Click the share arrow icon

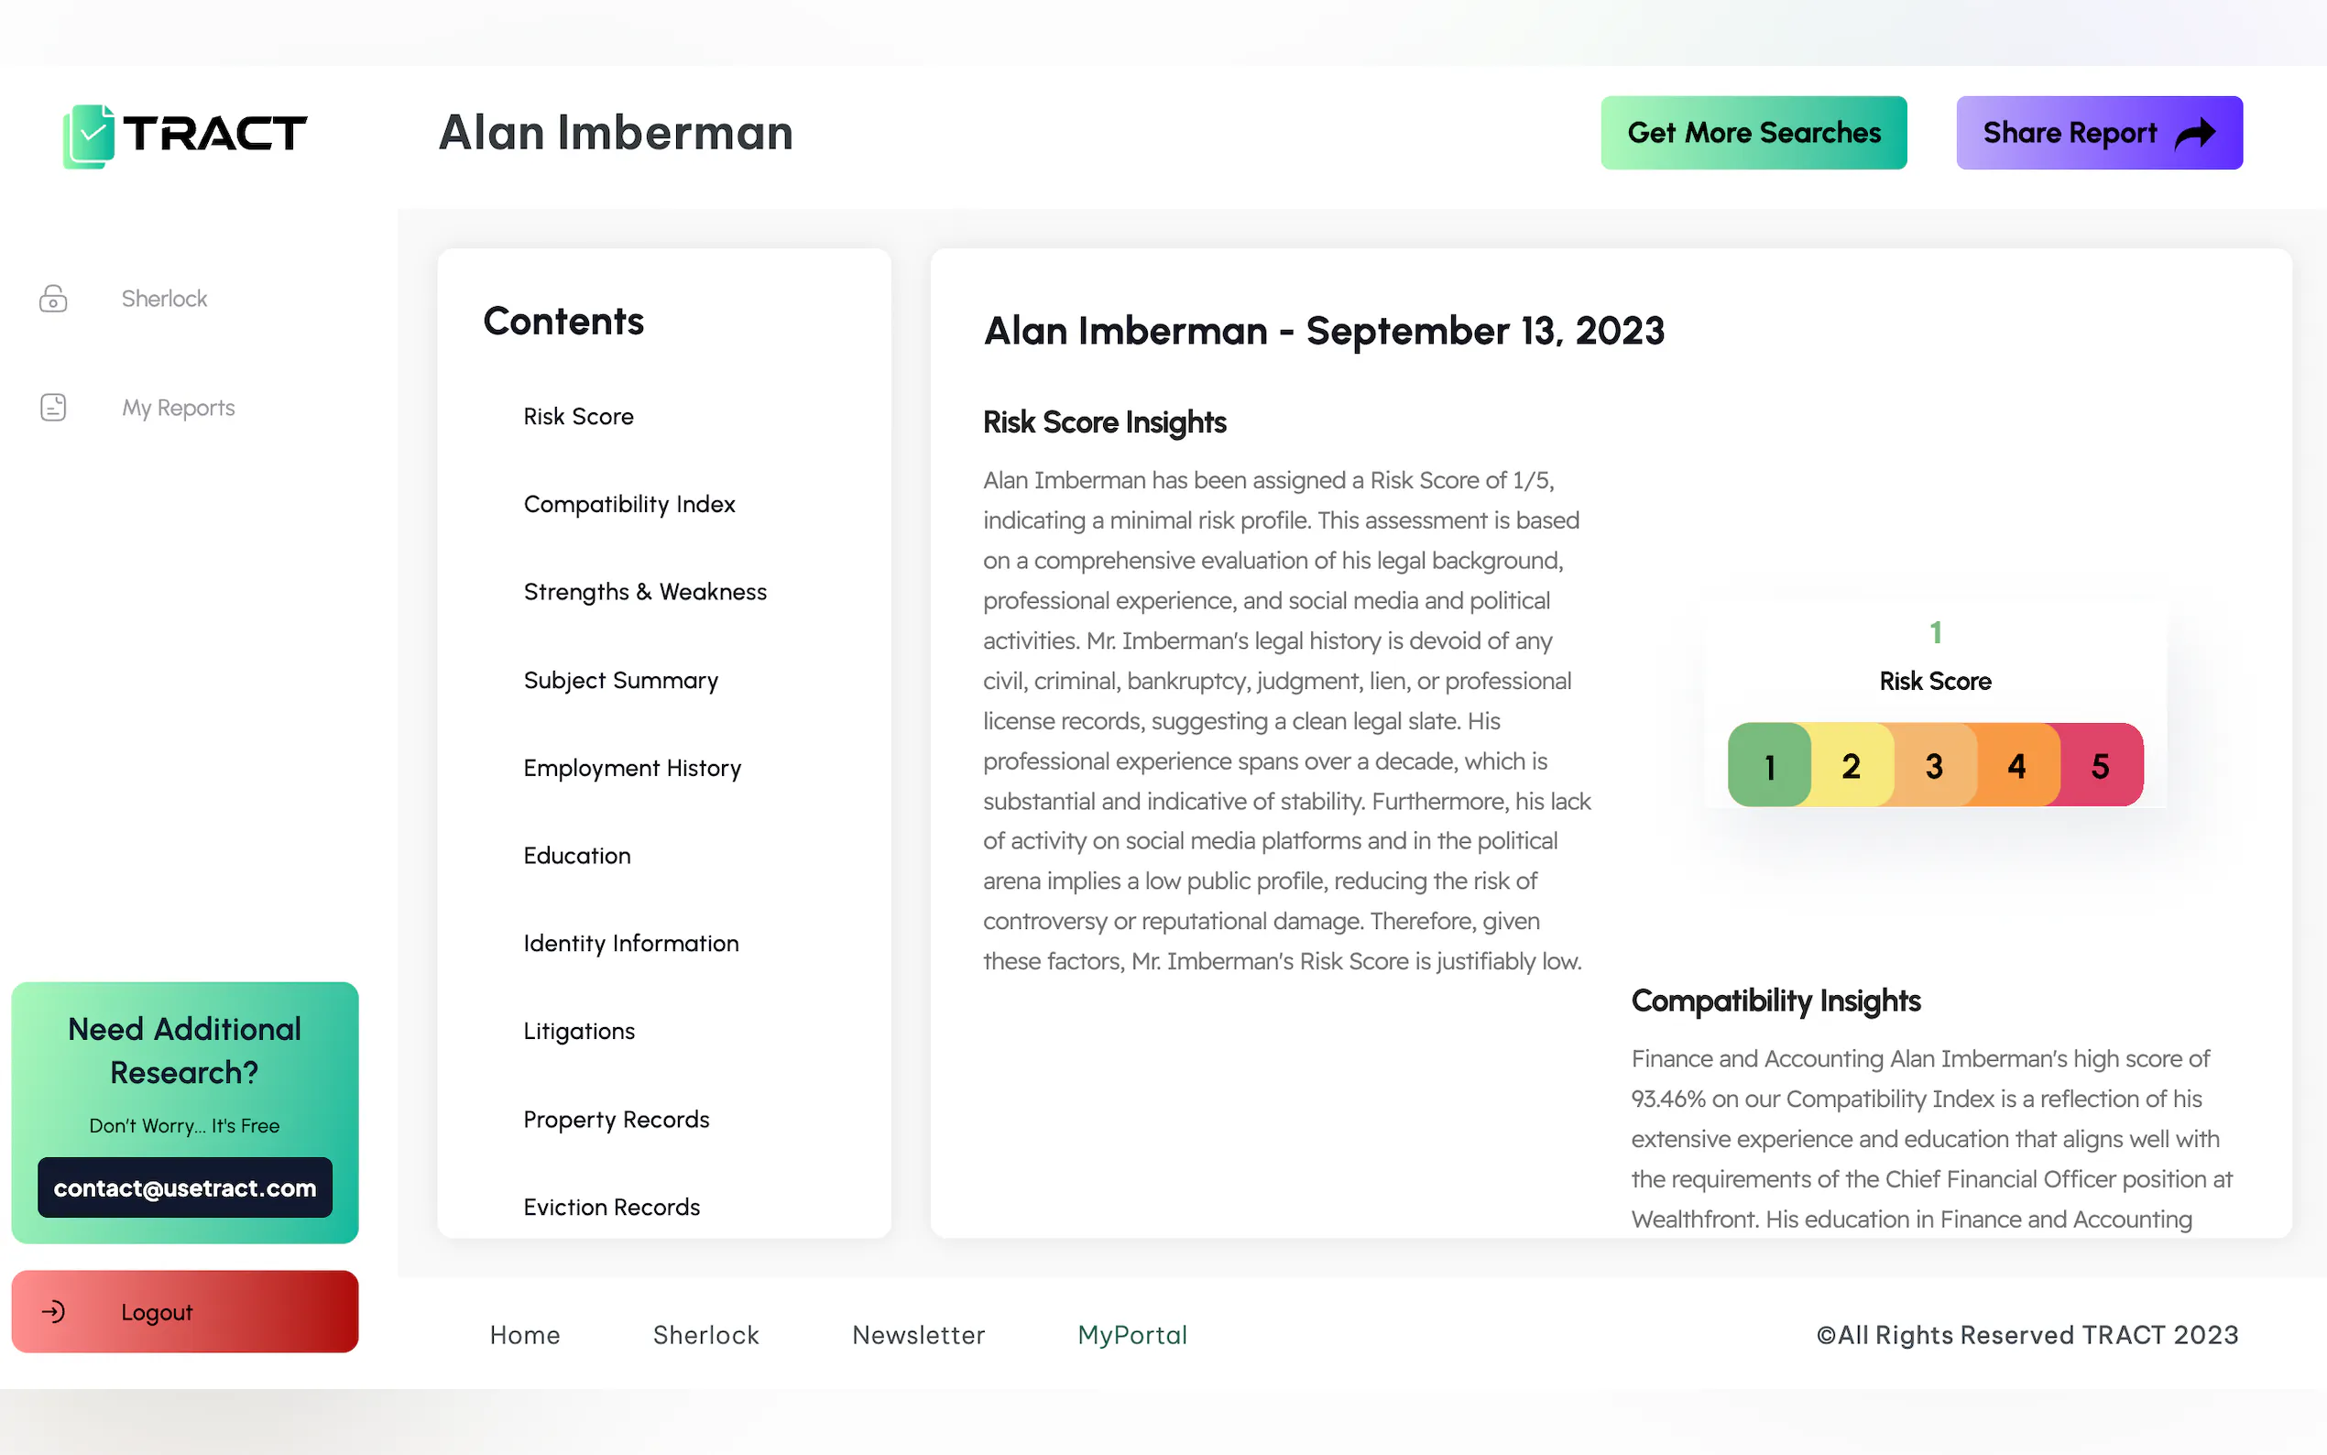(x=2195, y=134)
